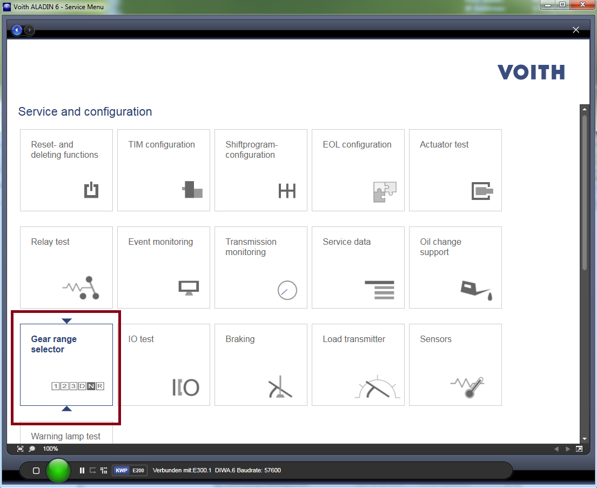
Task: Open the Load transmitter tile
Action: (358, 365)
